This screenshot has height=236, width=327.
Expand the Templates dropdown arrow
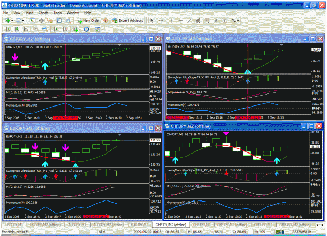102,30
